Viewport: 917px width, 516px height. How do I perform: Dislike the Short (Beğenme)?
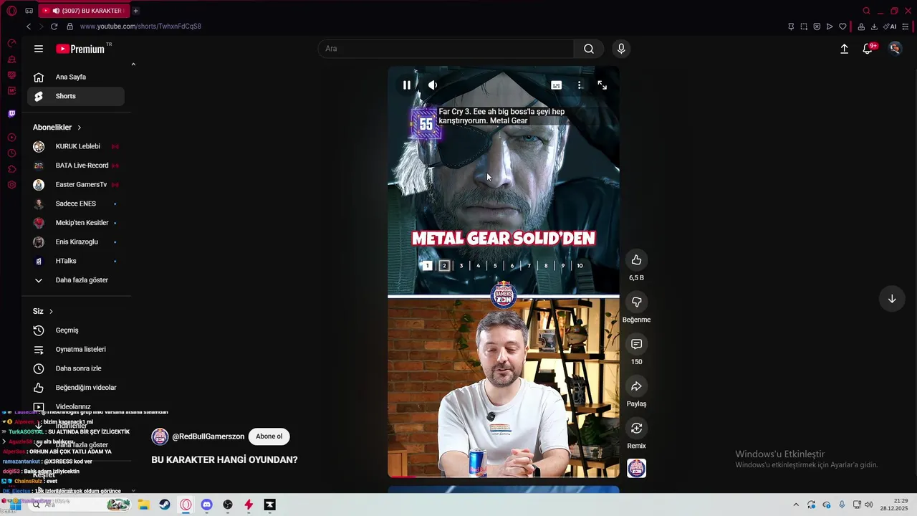pyautogui.click(x=636, y=302)
